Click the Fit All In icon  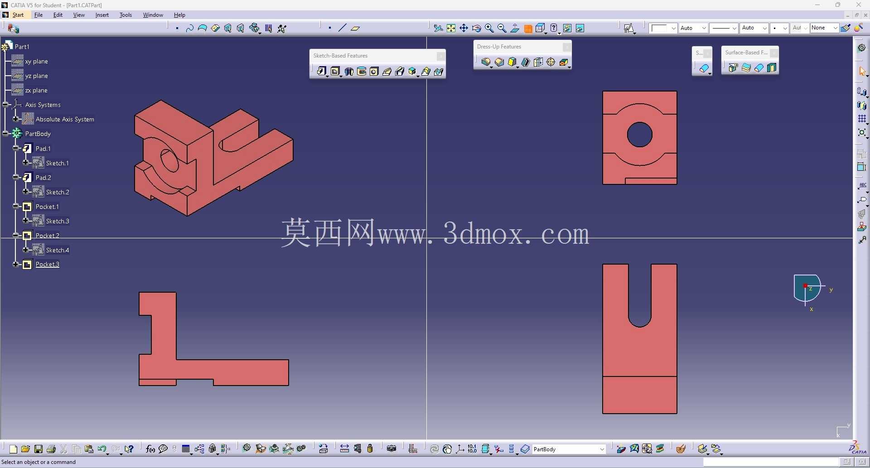pyautogui.click(x=451, y=28)
